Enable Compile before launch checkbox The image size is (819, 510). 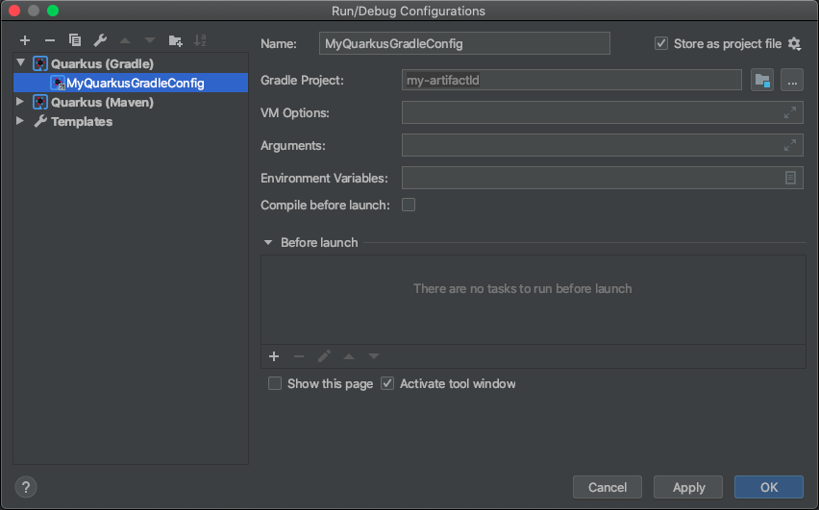tap(409, 205)
